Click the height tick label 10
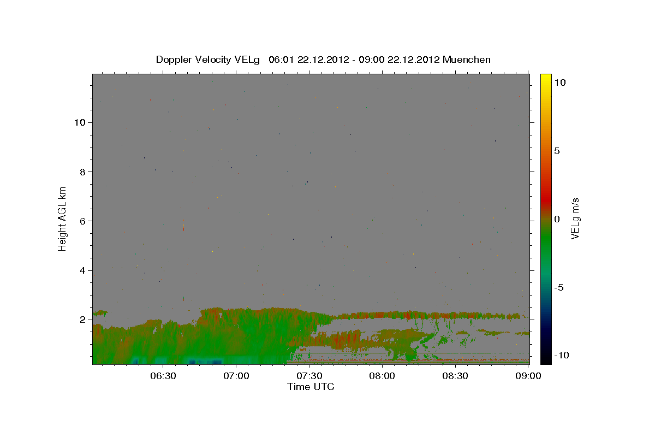Viewport: 655px width, 437px height. pos(80,122)
